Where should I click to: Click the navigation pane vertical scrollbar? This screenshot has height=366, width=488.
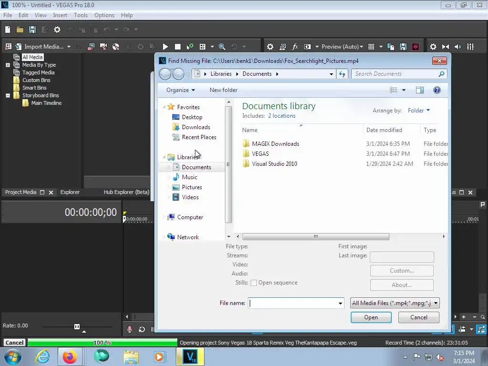click(228, 164)
